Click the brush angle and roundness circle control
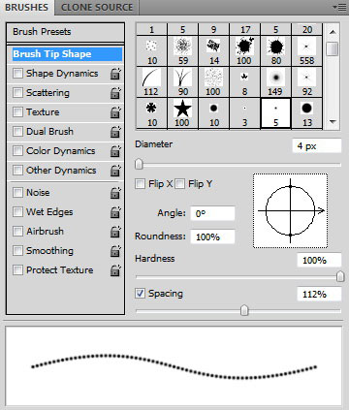 [x=290, y=211]
